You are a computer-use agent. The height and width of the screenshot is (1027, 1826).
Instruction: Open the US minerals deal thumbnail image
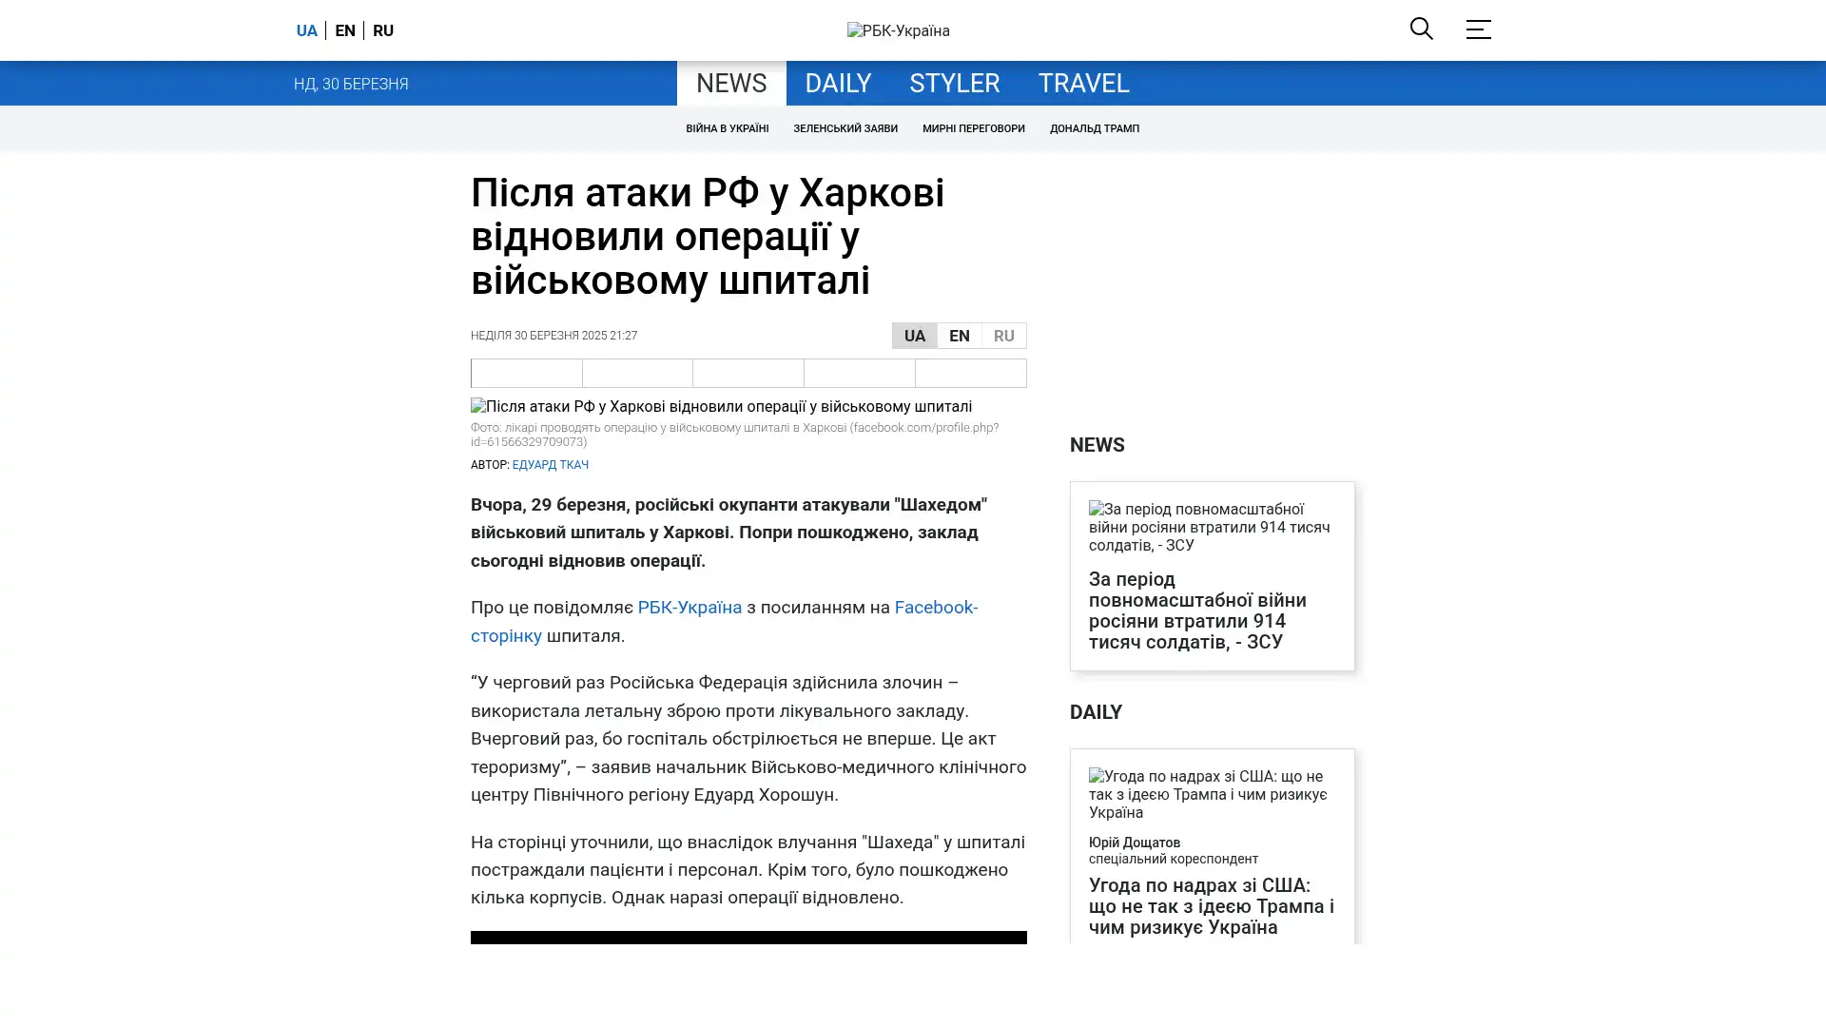click(x=1211, y=794)
